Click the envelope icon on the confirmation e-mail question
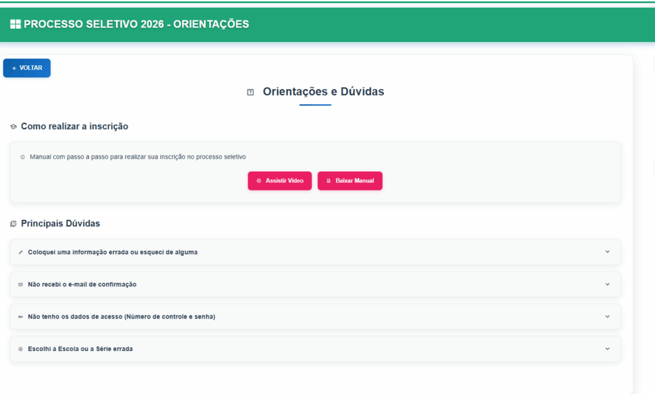Viewport: 655px width, 394px height. (x=20, y=285)
